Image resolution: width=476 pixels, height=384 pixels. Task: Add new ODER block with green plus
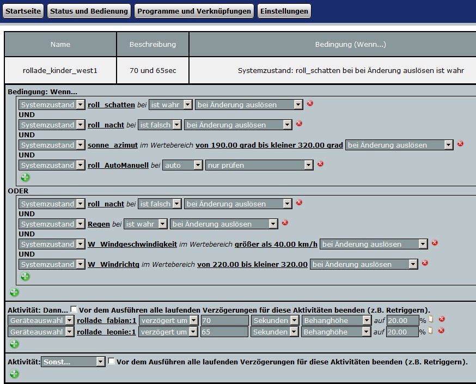(x=14, y=292)
